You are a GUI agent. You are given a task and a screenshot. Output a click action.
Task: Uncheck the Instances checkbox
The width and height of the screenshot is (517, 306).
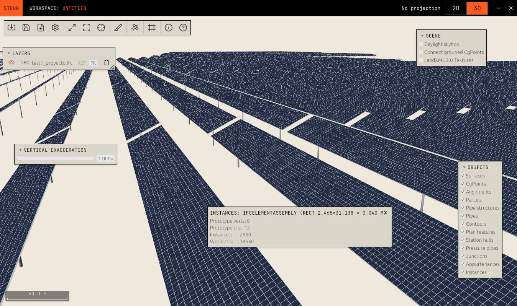coord(463,272)
